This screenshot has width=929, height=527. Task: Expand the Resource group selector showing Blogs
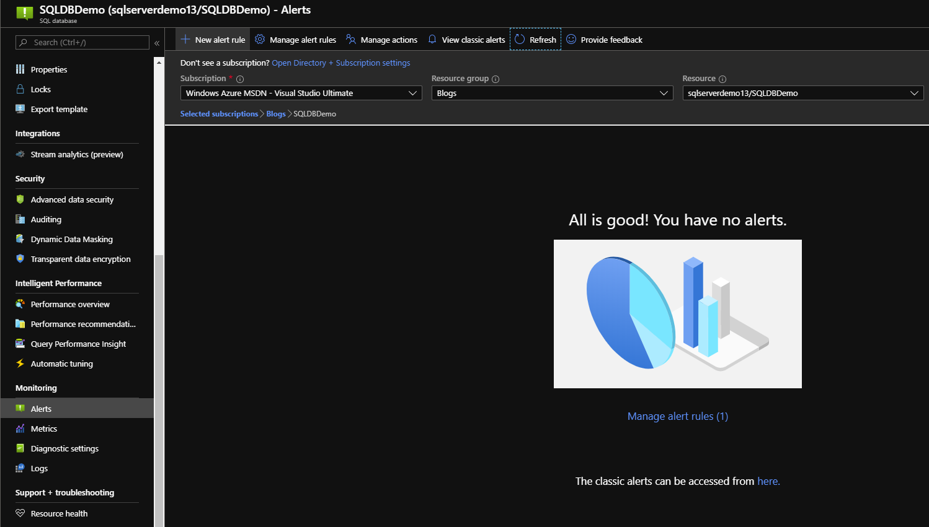pos(551,92)
